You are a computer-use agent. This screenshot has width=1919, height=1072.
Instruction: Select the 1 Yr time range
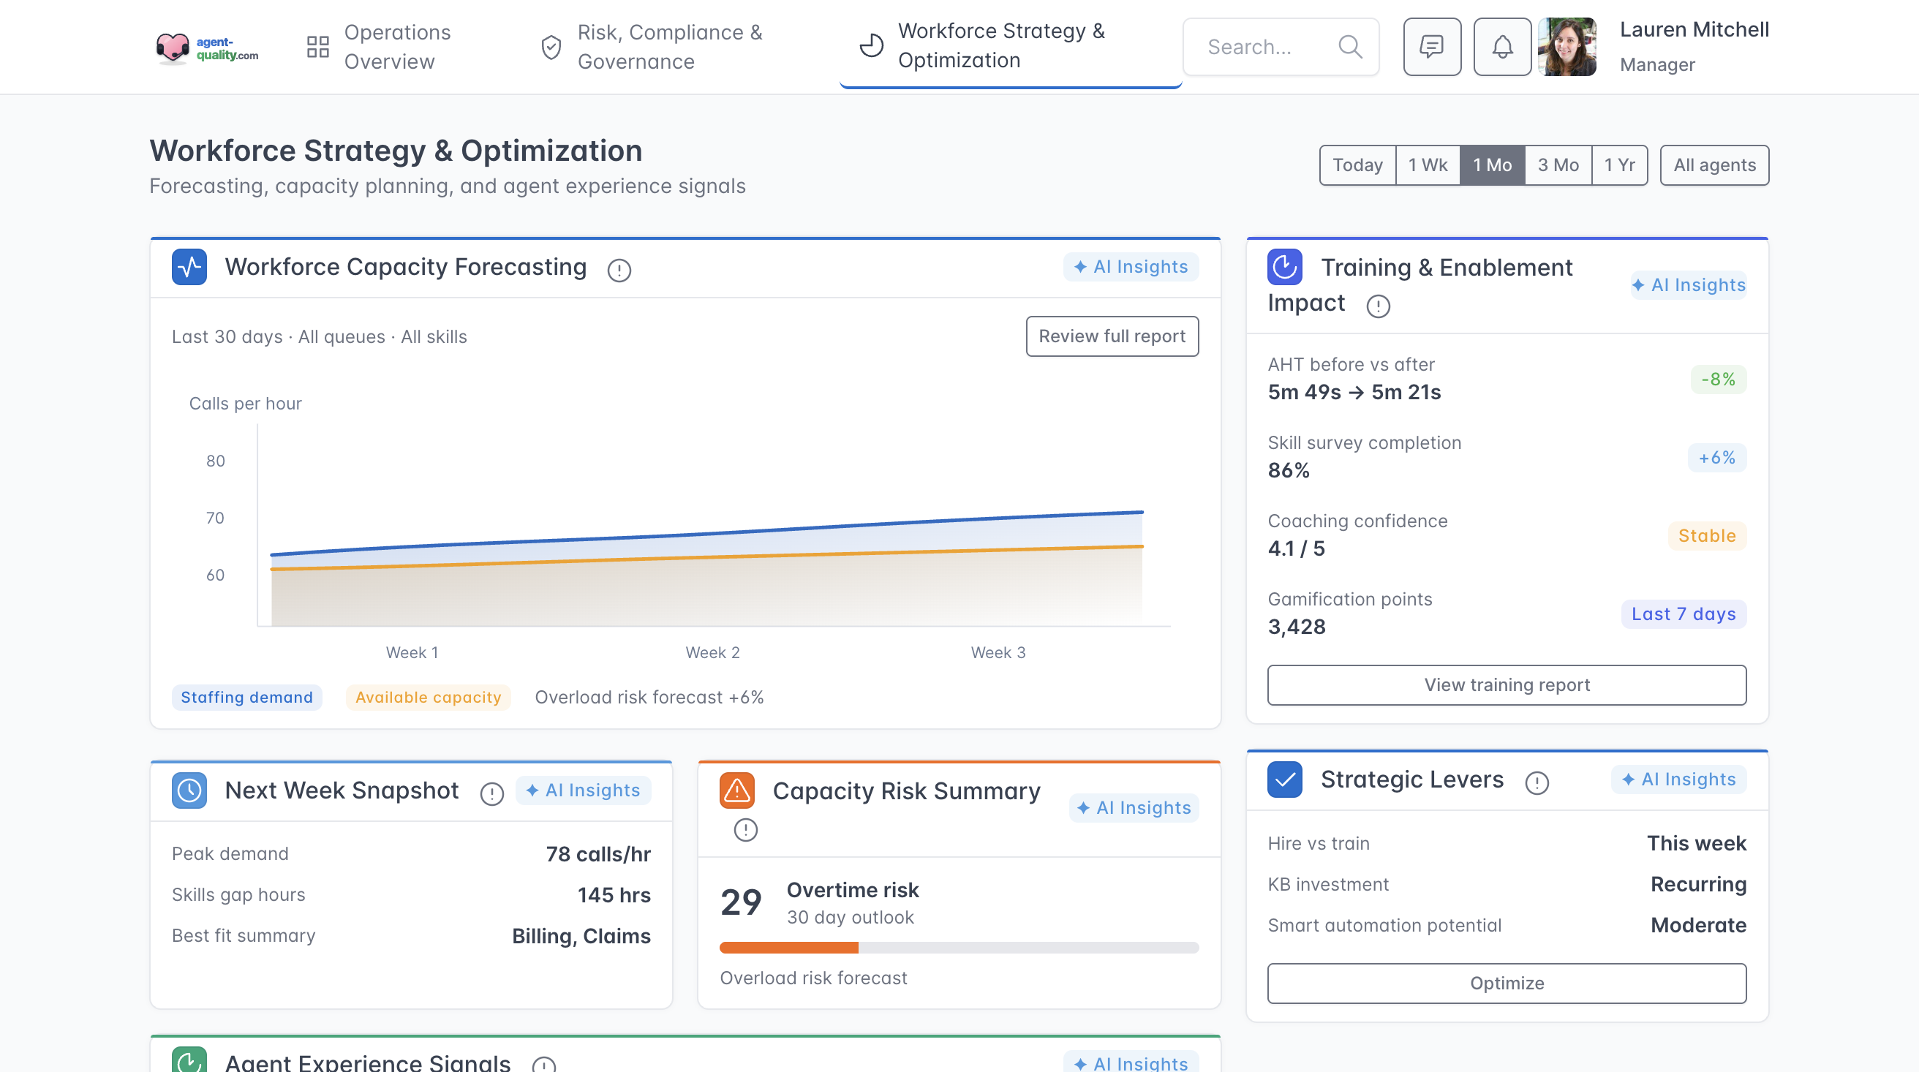click(x=1618, y=165)
